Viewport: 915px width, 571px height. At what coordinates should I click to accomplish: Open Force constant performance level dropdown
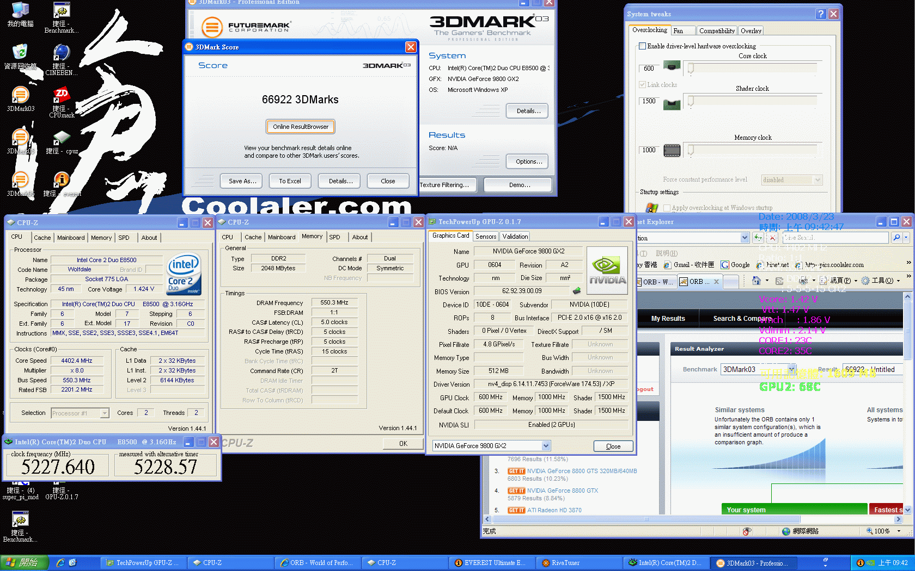pos(818,180)
